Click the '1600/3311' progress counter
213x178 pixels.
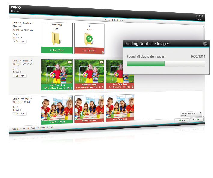coord(198,56)
